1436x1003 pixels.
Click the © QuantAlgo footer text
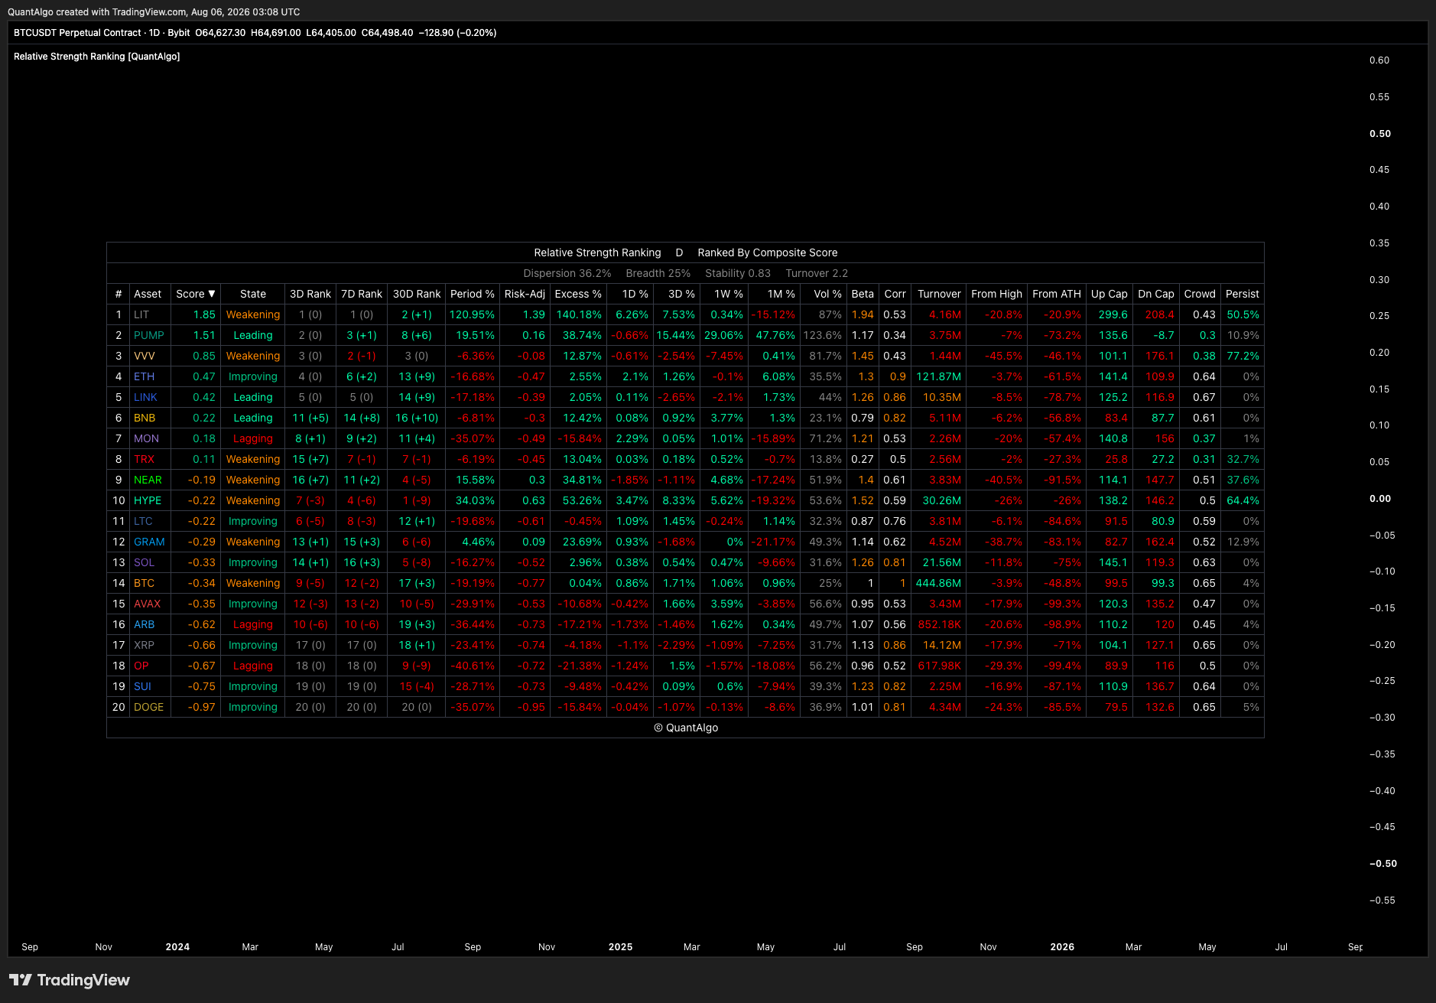click(x=686, y=728)
